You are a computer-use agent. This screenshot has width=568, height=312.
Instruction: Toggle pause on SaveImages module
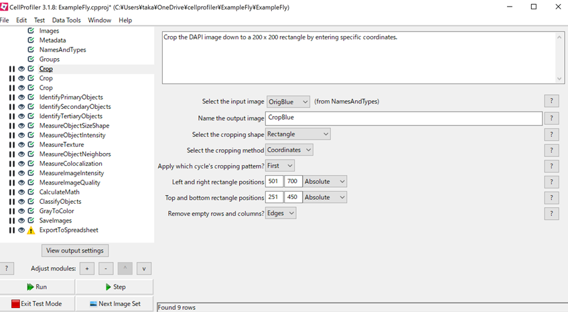[12, 220]
